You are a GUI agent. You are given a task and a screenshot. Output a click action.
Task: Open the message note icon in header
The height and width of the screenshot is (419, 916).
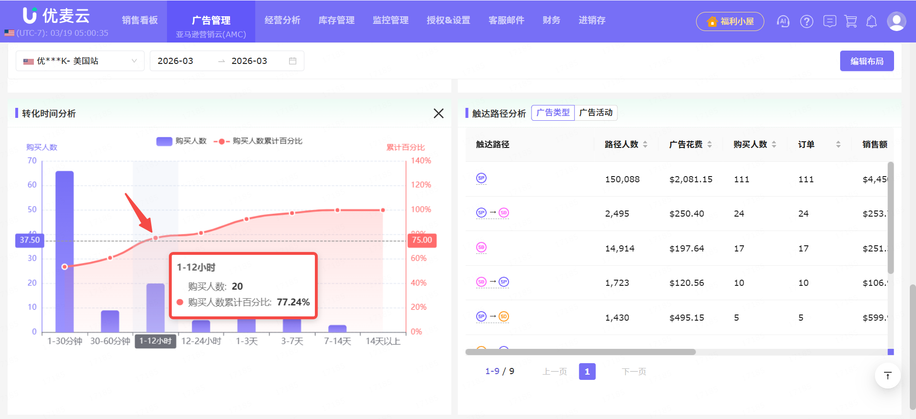pyautogui.click(x=830, y=21)
